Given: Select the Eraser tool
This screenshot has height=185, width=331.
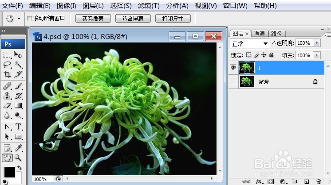Looking at the screenshot, I should [x=7, y=105].
